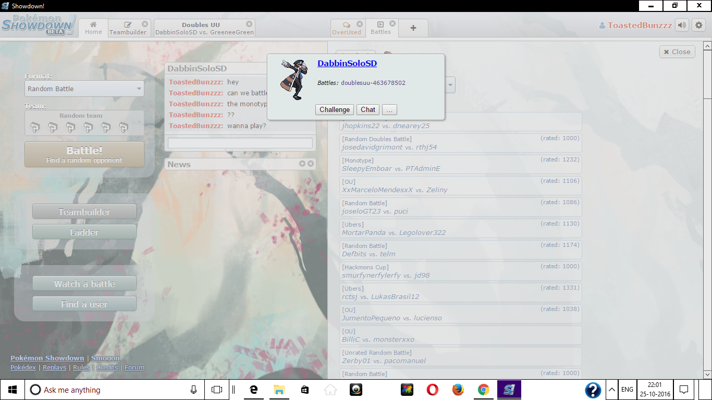Close the Teambuilder tab with its X
Screen dimensions: 712x400
[x=145, y=24]
